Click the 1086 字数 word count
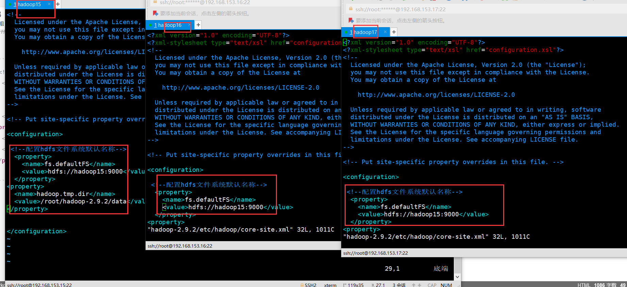Screen dimensions: 627x287 pos(605,285)
